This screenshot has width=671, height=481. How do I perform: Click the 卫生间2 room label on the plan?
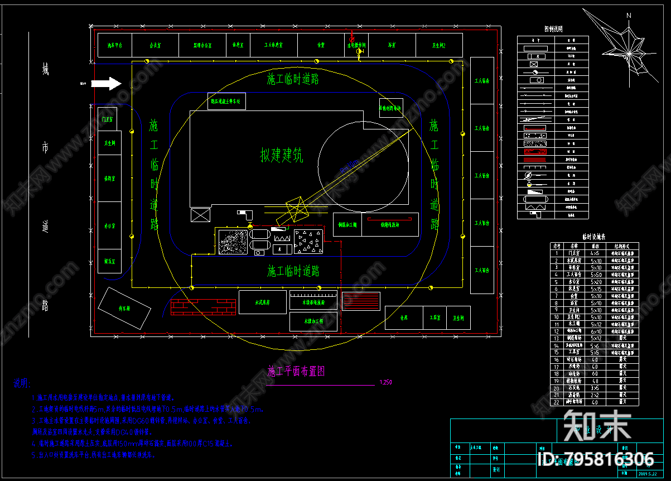[x=438, y=45]
